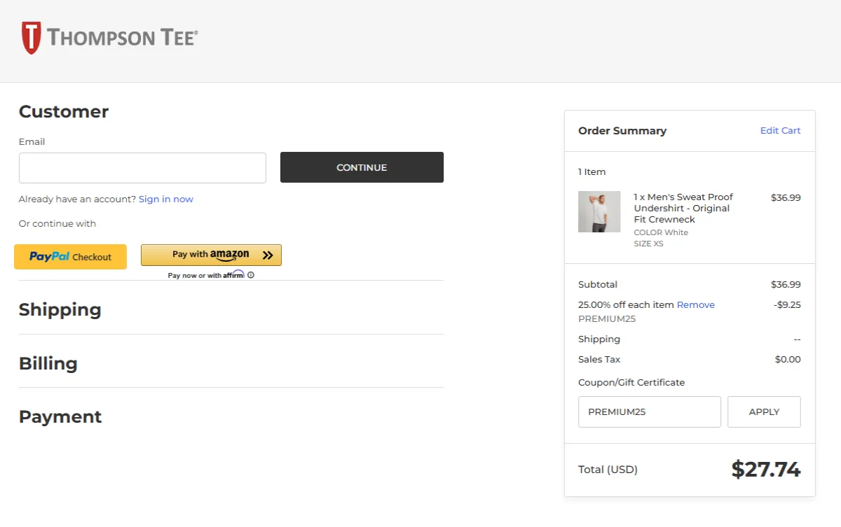Expand the Billing section
This screenshot has width=841, height=527.
tap(48, 363)
